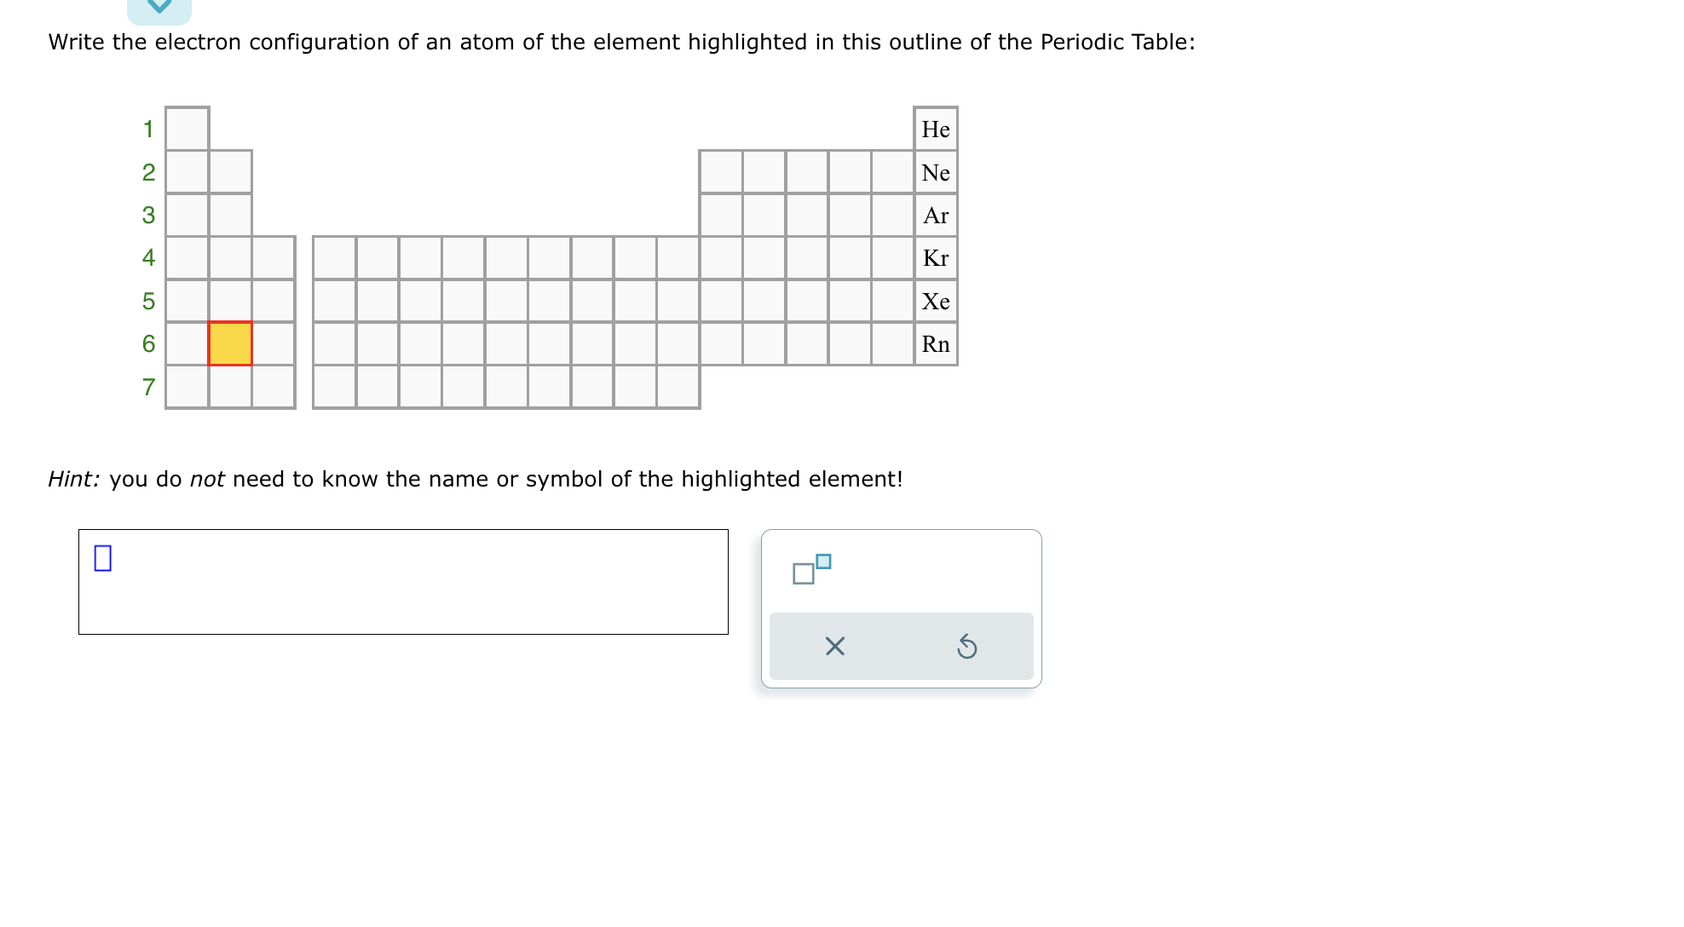Select the Rn element cell
Viewport: 1684px width, 927px height.
pyautogui.click(x=936, y=343)
